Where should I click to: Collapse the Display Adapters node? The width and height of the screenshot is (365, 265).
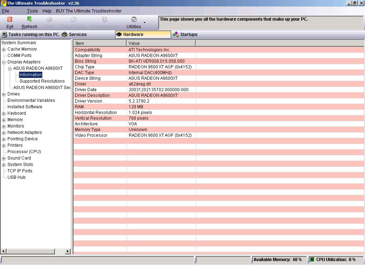pyautogui.click(x=4, y=62)
